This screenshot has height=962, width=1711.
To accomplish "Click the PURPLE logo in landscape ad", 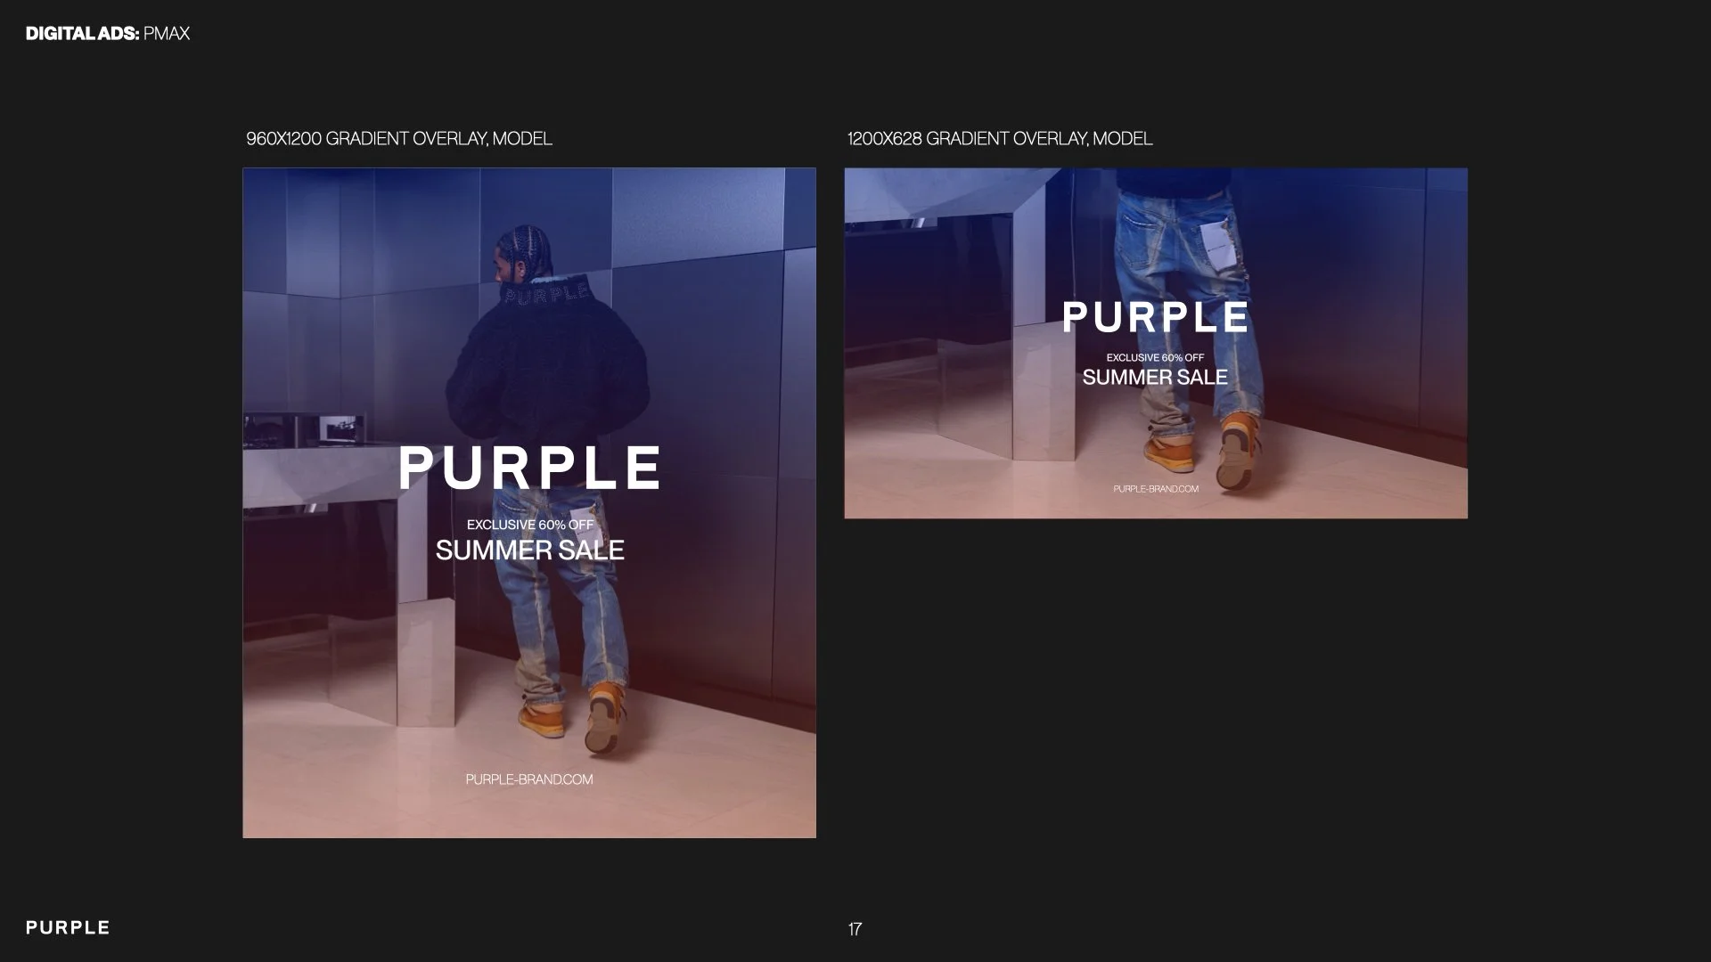I will (x=1155, y=317).
